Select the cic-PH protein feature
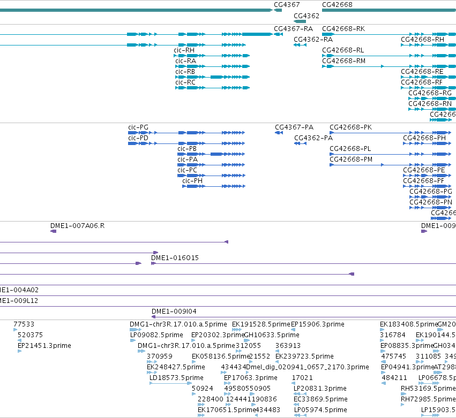The height and width of the screenshot is (418, 456). (192, 181)
